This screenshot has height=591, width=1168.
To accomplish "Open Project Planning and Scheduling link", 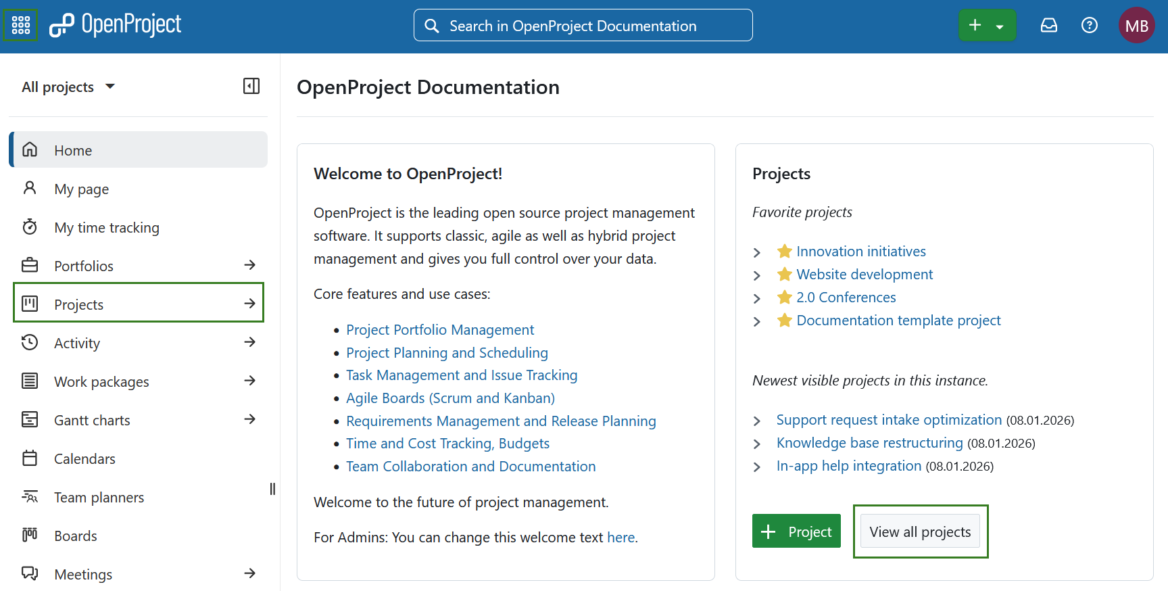I will click(x=447, y=352).
